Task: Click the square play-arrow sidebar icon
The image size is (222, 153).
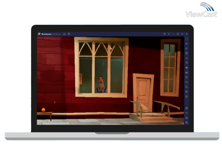Action: (187, 53)
